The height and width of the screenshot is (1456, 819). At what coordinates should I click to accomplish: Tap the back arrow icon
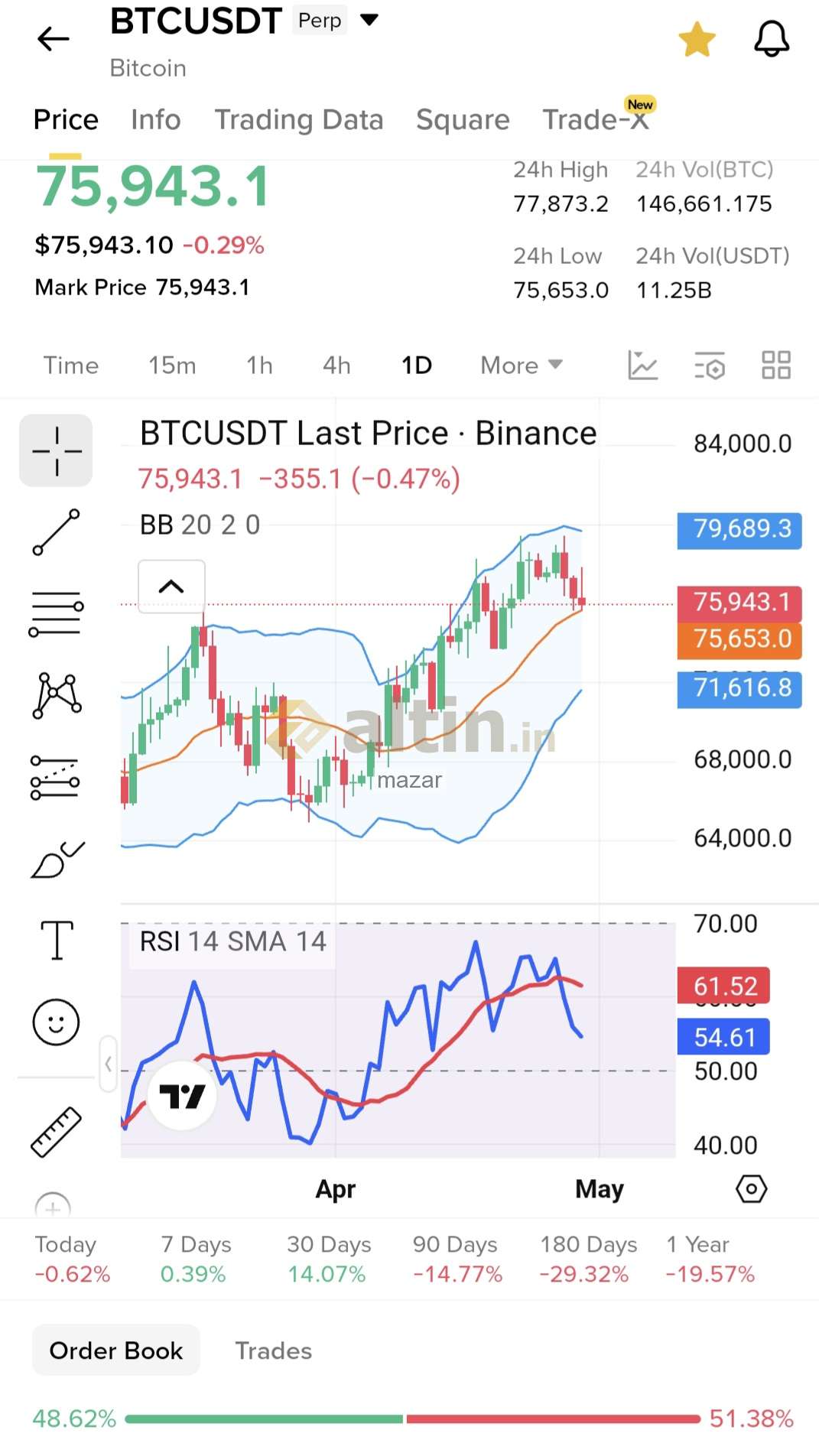54,38
